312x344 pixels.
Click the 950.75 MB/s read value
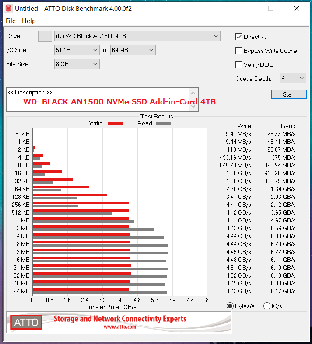[x=280, y=181]
